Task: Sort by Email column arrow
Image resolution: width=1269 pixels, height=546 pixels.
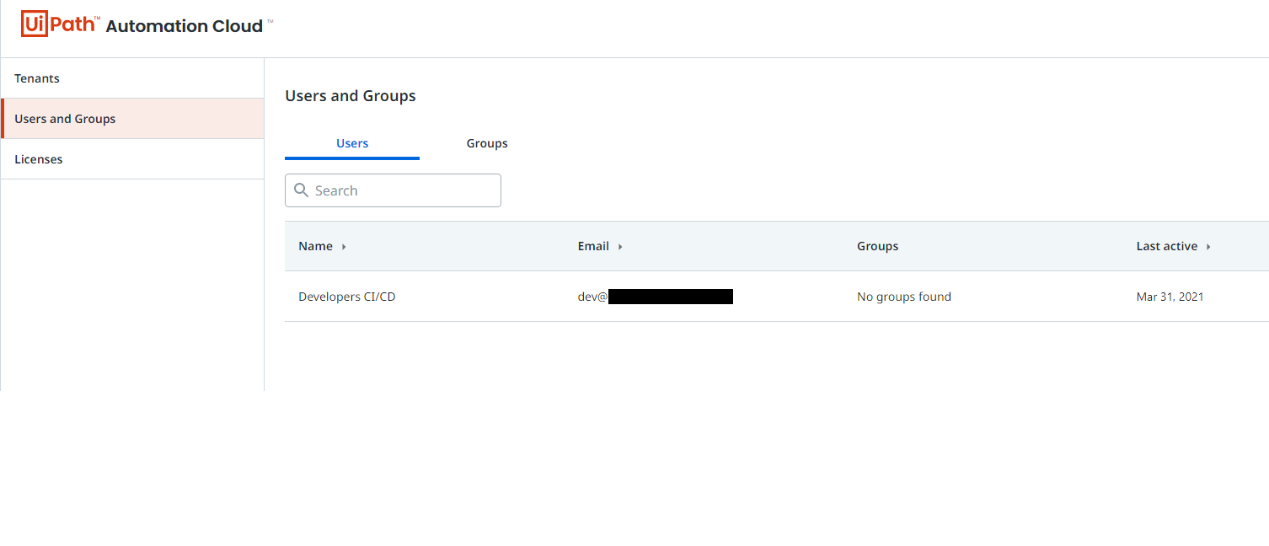Action: [x=620, y=247]
